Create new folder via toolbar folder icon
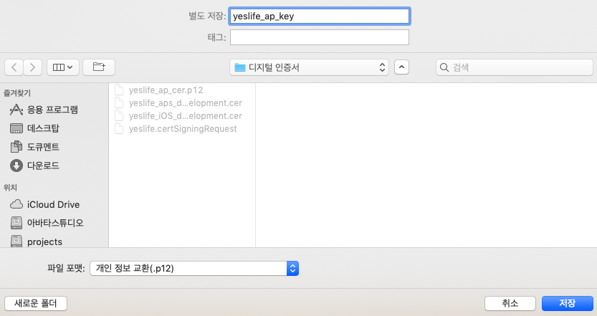597x316 pixels. tap(99, 67)
